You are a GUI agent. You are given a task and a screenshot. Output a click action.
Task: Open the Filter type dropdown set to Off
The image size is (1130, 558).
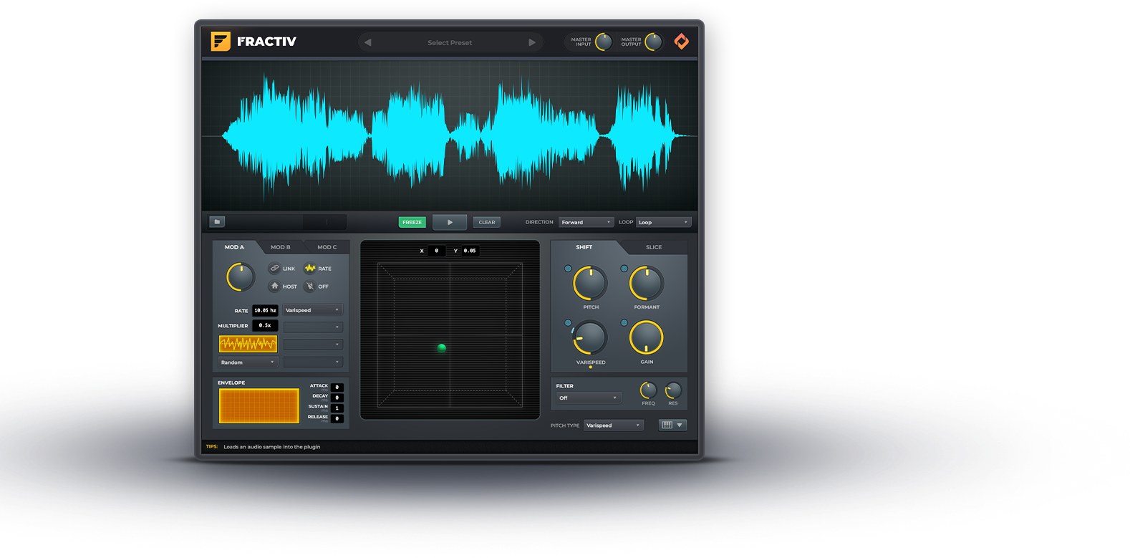589,398
